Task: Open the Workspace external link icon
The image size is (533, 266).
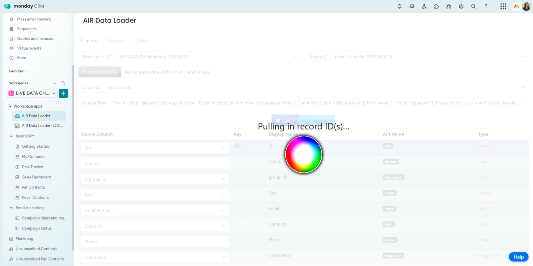Action: [x=108, y=57]
